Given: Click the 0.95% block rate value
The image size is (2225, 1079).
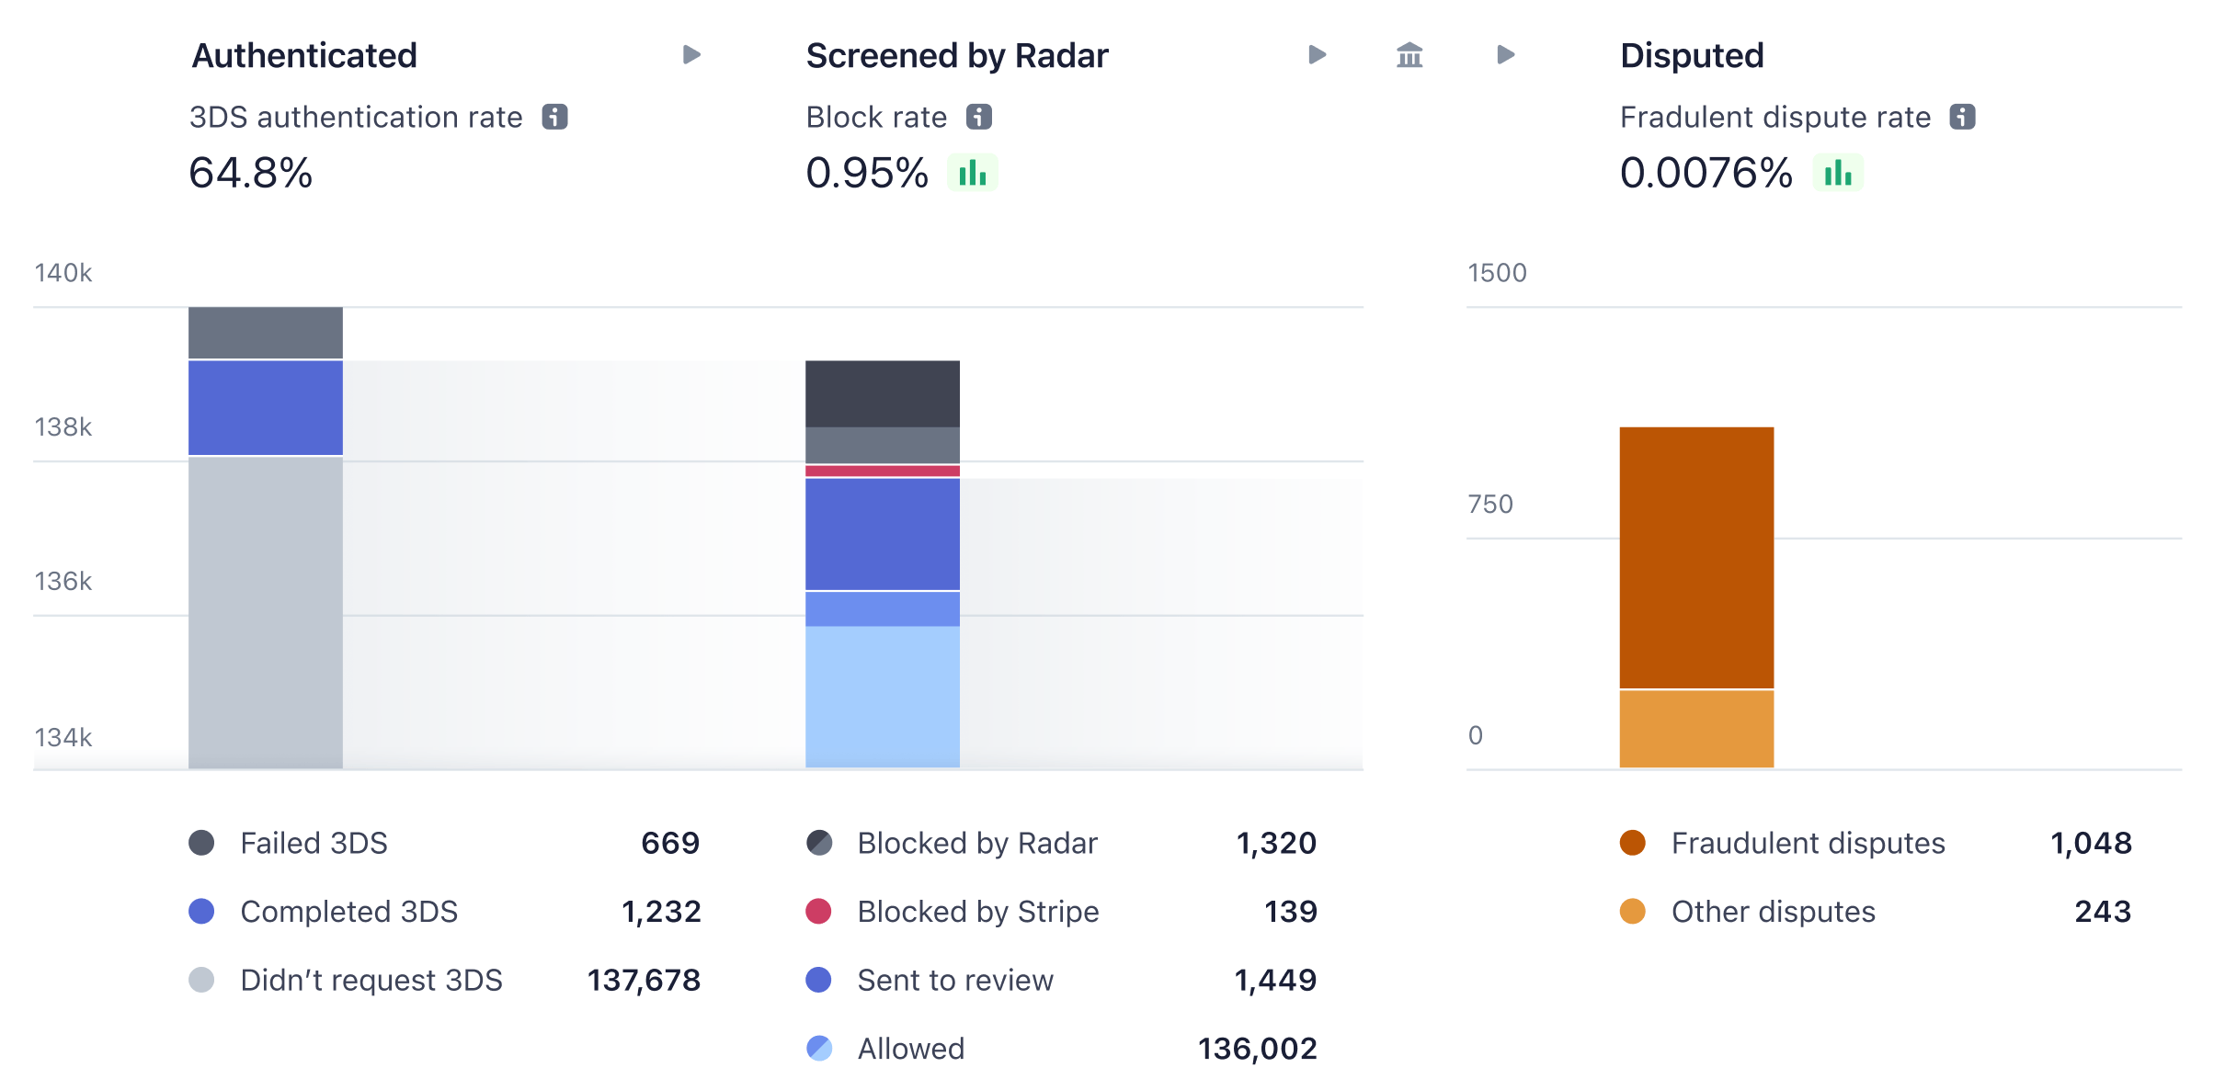Looking at the screenshot, I should (x=867, y=173).
